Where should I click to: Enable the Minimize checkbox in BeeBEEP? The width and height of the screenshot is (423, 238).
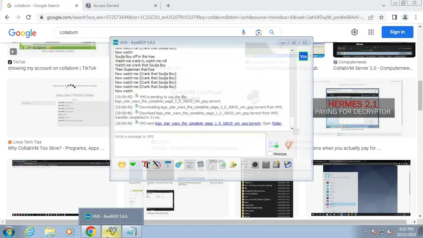[270, 154]
